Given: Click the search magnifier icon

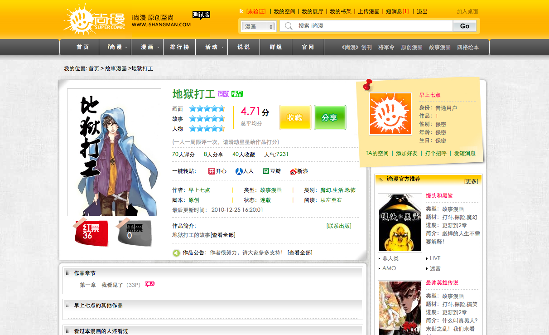Looking at the screenshot, I should pos(289,26).
